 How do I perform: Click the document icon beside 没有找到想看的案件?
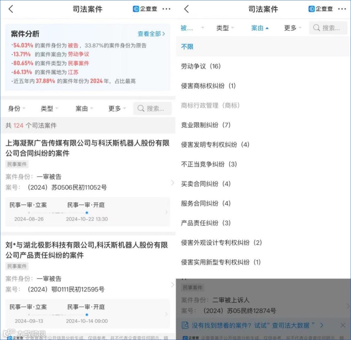(185, 325)
